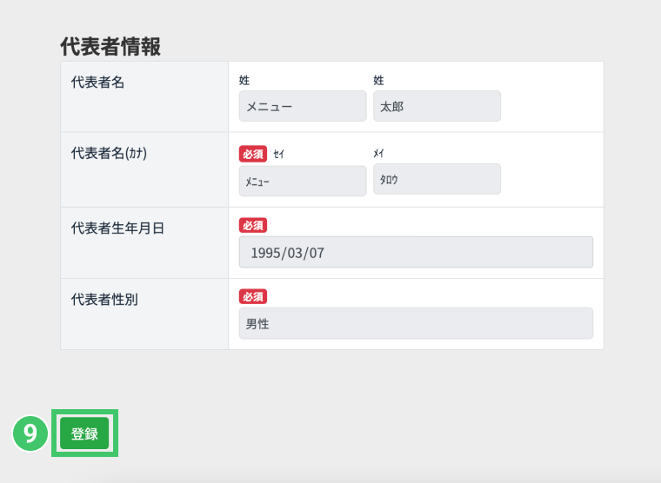Click the 必須 badge above the gender field
The image size is (661, 483).
tap(253, 296)
